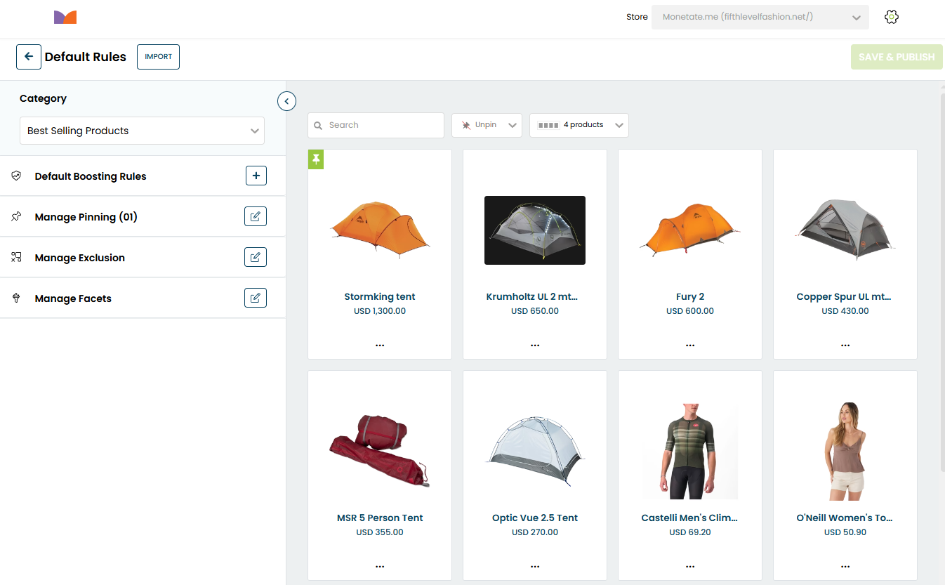Click the Copper Spur UL mt... title

coord(845,296)
